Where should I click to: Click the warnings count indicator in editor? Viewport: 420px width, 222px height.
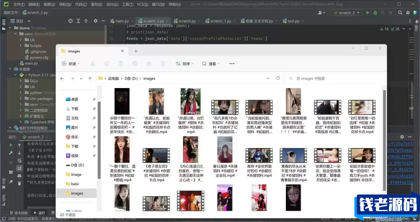pyautogui.click(x=384, y=29)
